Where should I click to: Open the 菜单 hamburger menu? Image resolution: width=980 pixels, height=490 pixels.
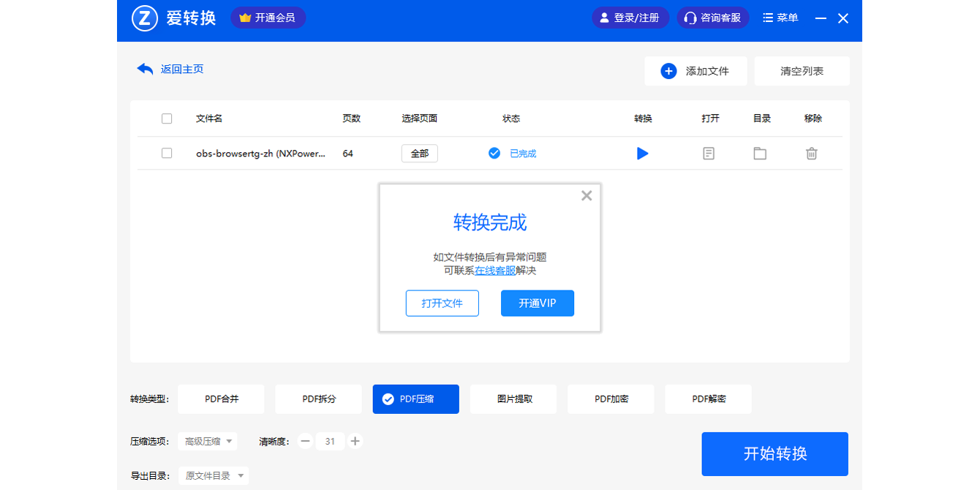780,18
